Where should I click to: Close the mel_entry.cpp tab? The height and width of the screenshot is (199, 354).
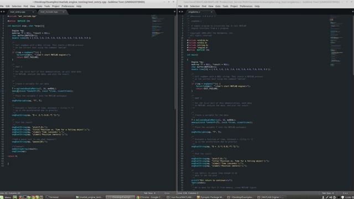pyautogui.click(x=33, y=12)
